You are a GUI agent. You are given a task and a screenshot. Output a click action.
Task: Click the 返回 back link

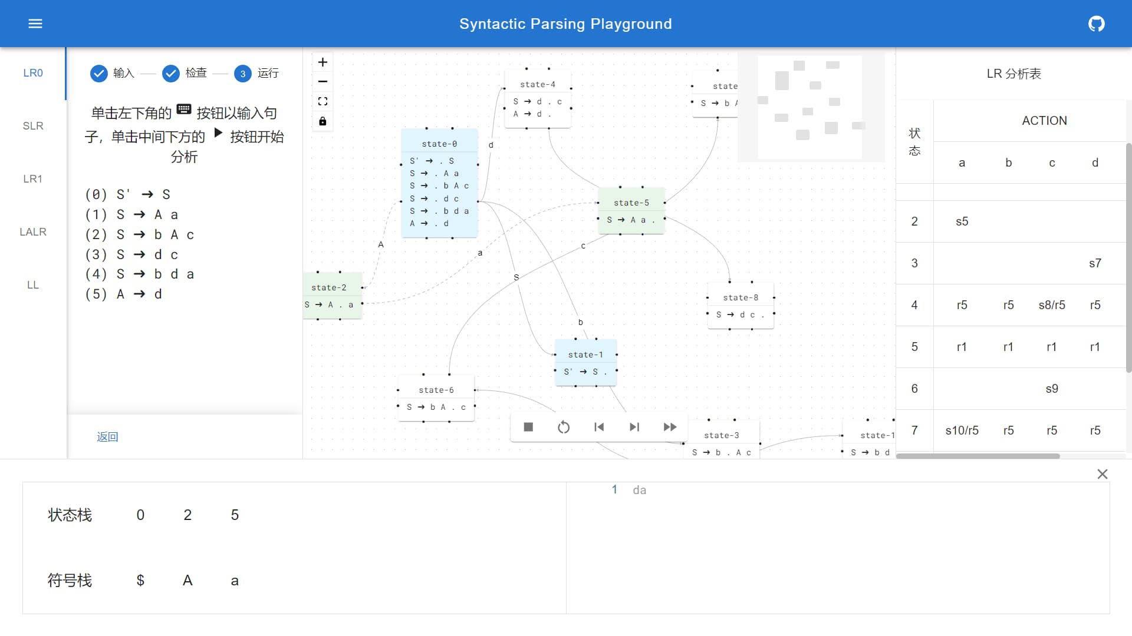[107, 437]
